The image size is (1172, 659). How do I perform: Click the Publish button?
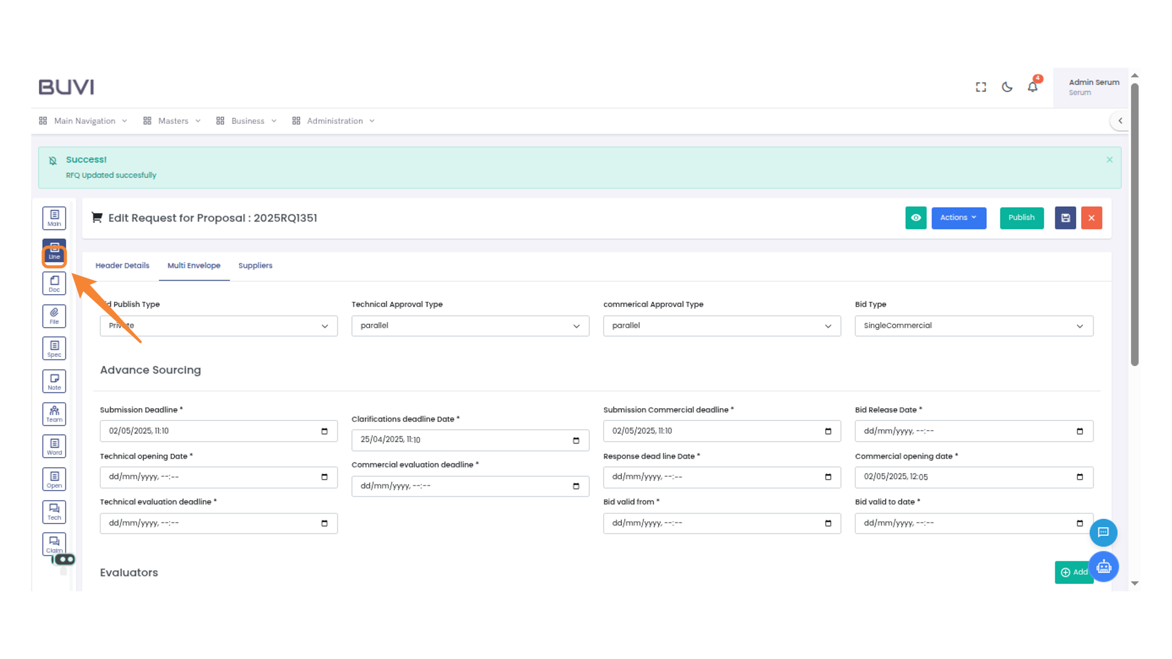point(1021,218)
